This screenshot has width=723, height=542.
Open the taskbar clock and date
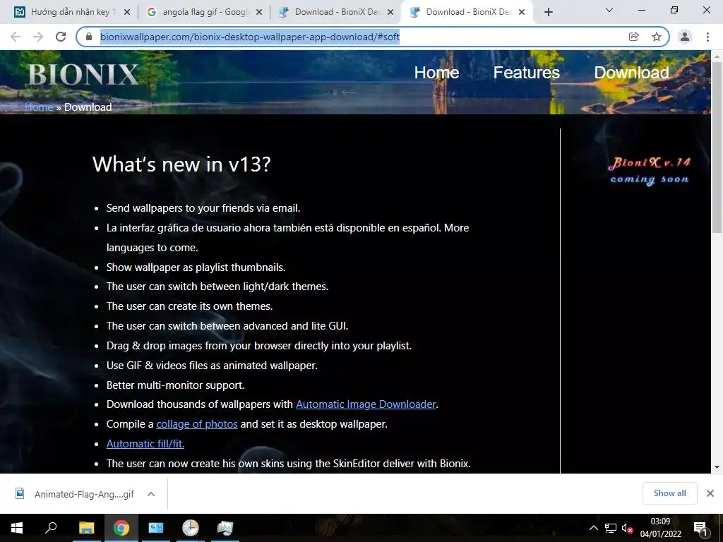pyautogui.click(x=660, y=528)
